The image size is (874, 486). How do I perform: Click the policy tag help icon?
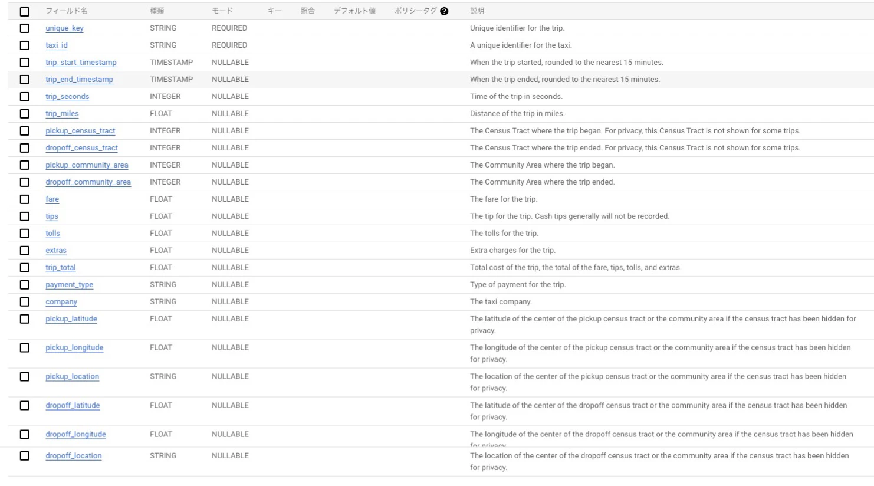[x=444, y=11]
